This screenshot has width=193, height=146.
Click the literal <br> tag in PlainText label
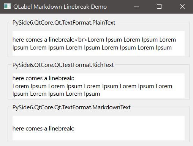81,40
